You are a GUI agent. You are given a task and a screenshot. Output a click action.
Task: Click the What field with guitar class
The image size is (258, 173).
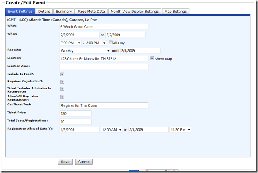point(103,27)
